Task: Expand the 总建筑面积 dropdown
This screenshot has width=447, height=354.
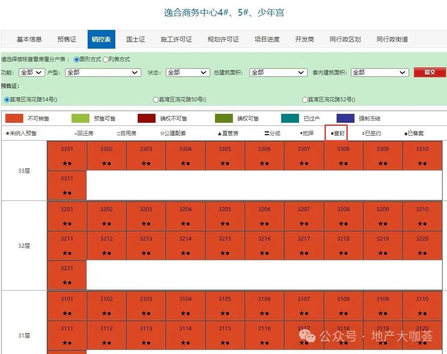Action: 278,73
